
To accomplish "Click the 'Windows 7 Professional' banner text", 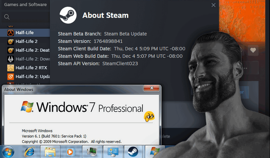I will pyautogui.click(x=90, y=107).
